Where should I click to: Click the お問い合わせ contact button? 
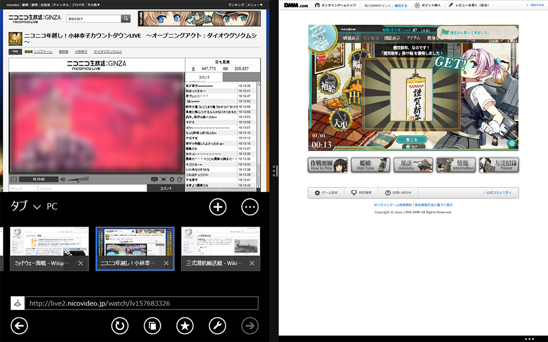[398, 192]
